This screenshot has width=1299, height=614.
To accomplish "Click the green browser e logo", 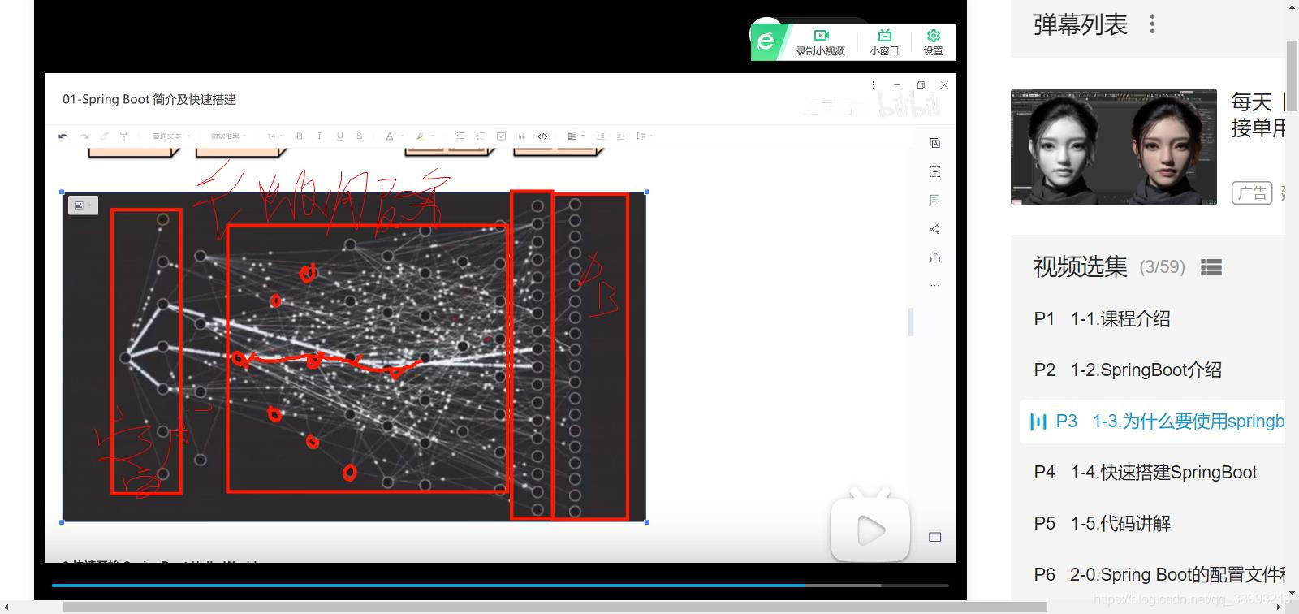I will (766, 41).
